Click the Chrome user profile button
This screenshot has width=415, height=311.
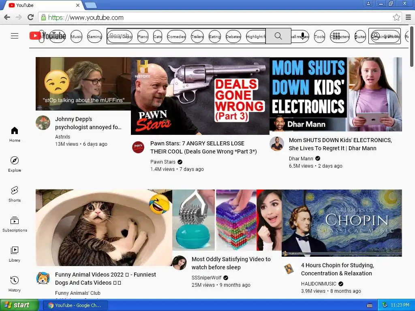pyautogui.click(x=368, y=3)
